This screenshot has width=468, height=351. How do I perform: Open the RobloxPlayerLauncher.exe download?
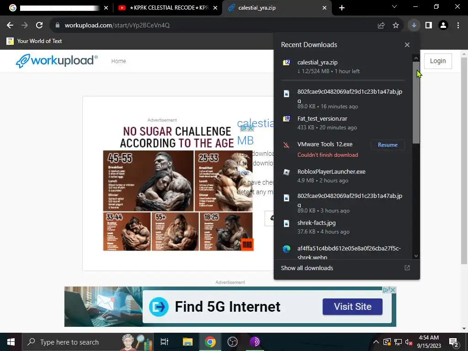(343, 176)
